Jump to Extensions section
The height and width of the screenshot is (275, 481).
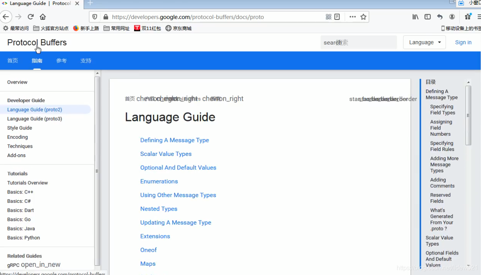[155, 236]
